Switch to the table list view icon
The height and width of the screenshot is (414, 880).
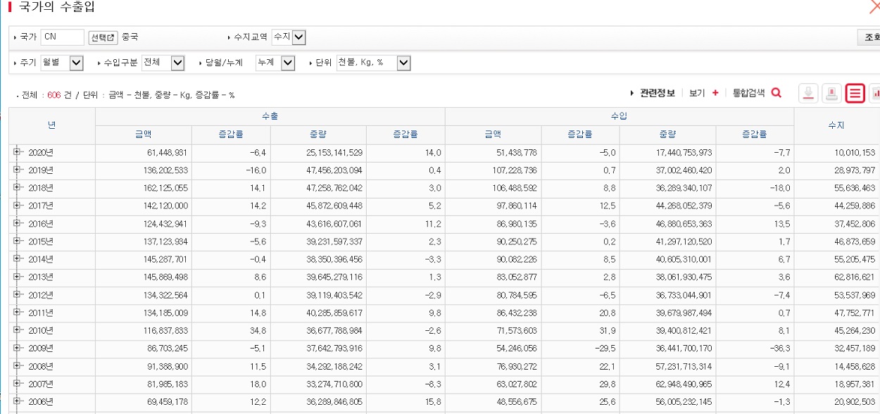[855, 92]
